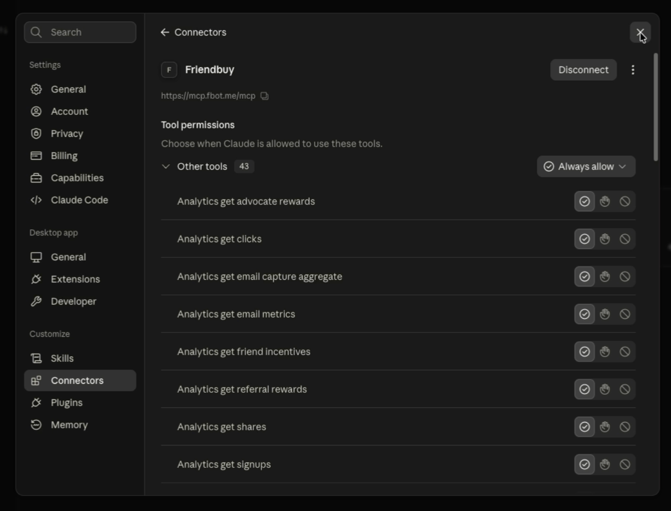
Task: Copy the Friendbuy MCP URL
Action: (264, 96)
